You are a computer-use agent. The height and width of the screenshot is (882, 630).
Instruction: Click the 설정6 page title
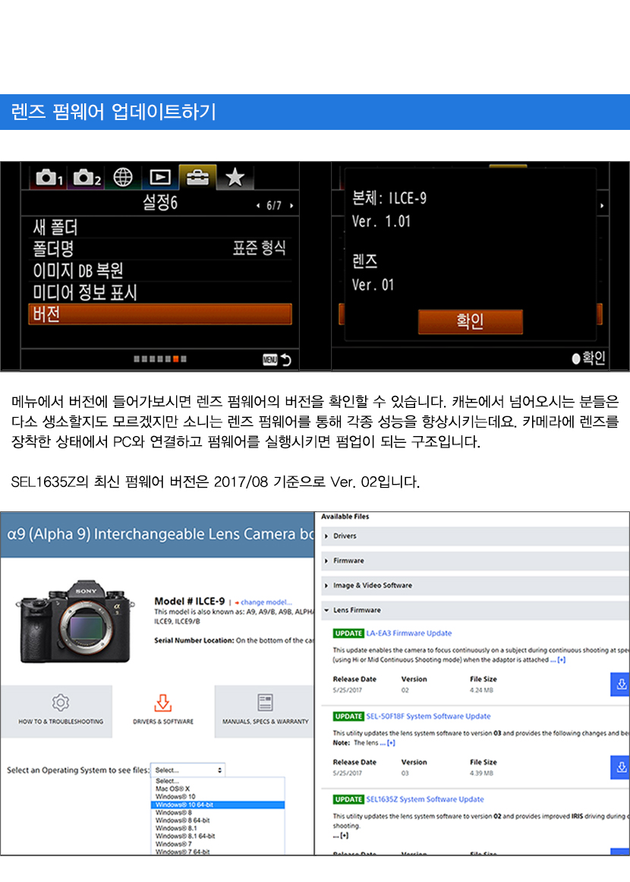pos(160,203)
